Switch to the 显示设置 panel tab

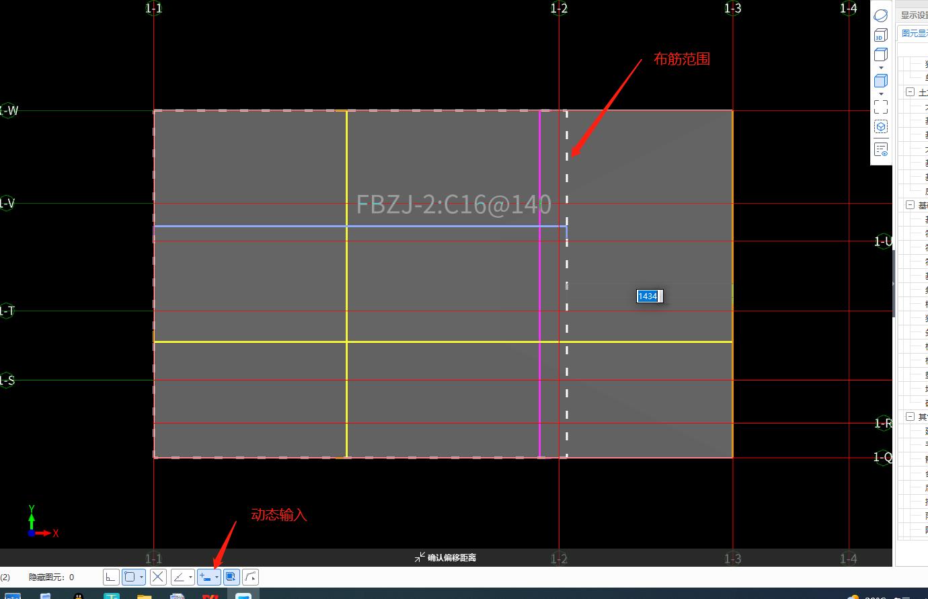914,15
